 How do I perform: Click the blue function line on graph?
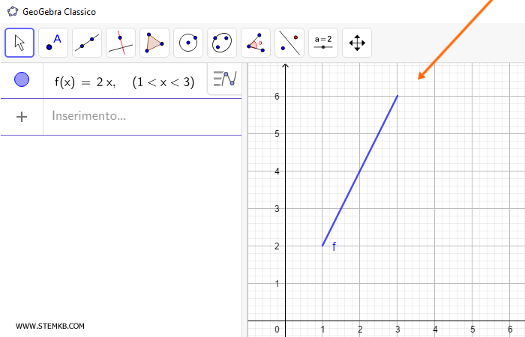[x=360, y=171]
